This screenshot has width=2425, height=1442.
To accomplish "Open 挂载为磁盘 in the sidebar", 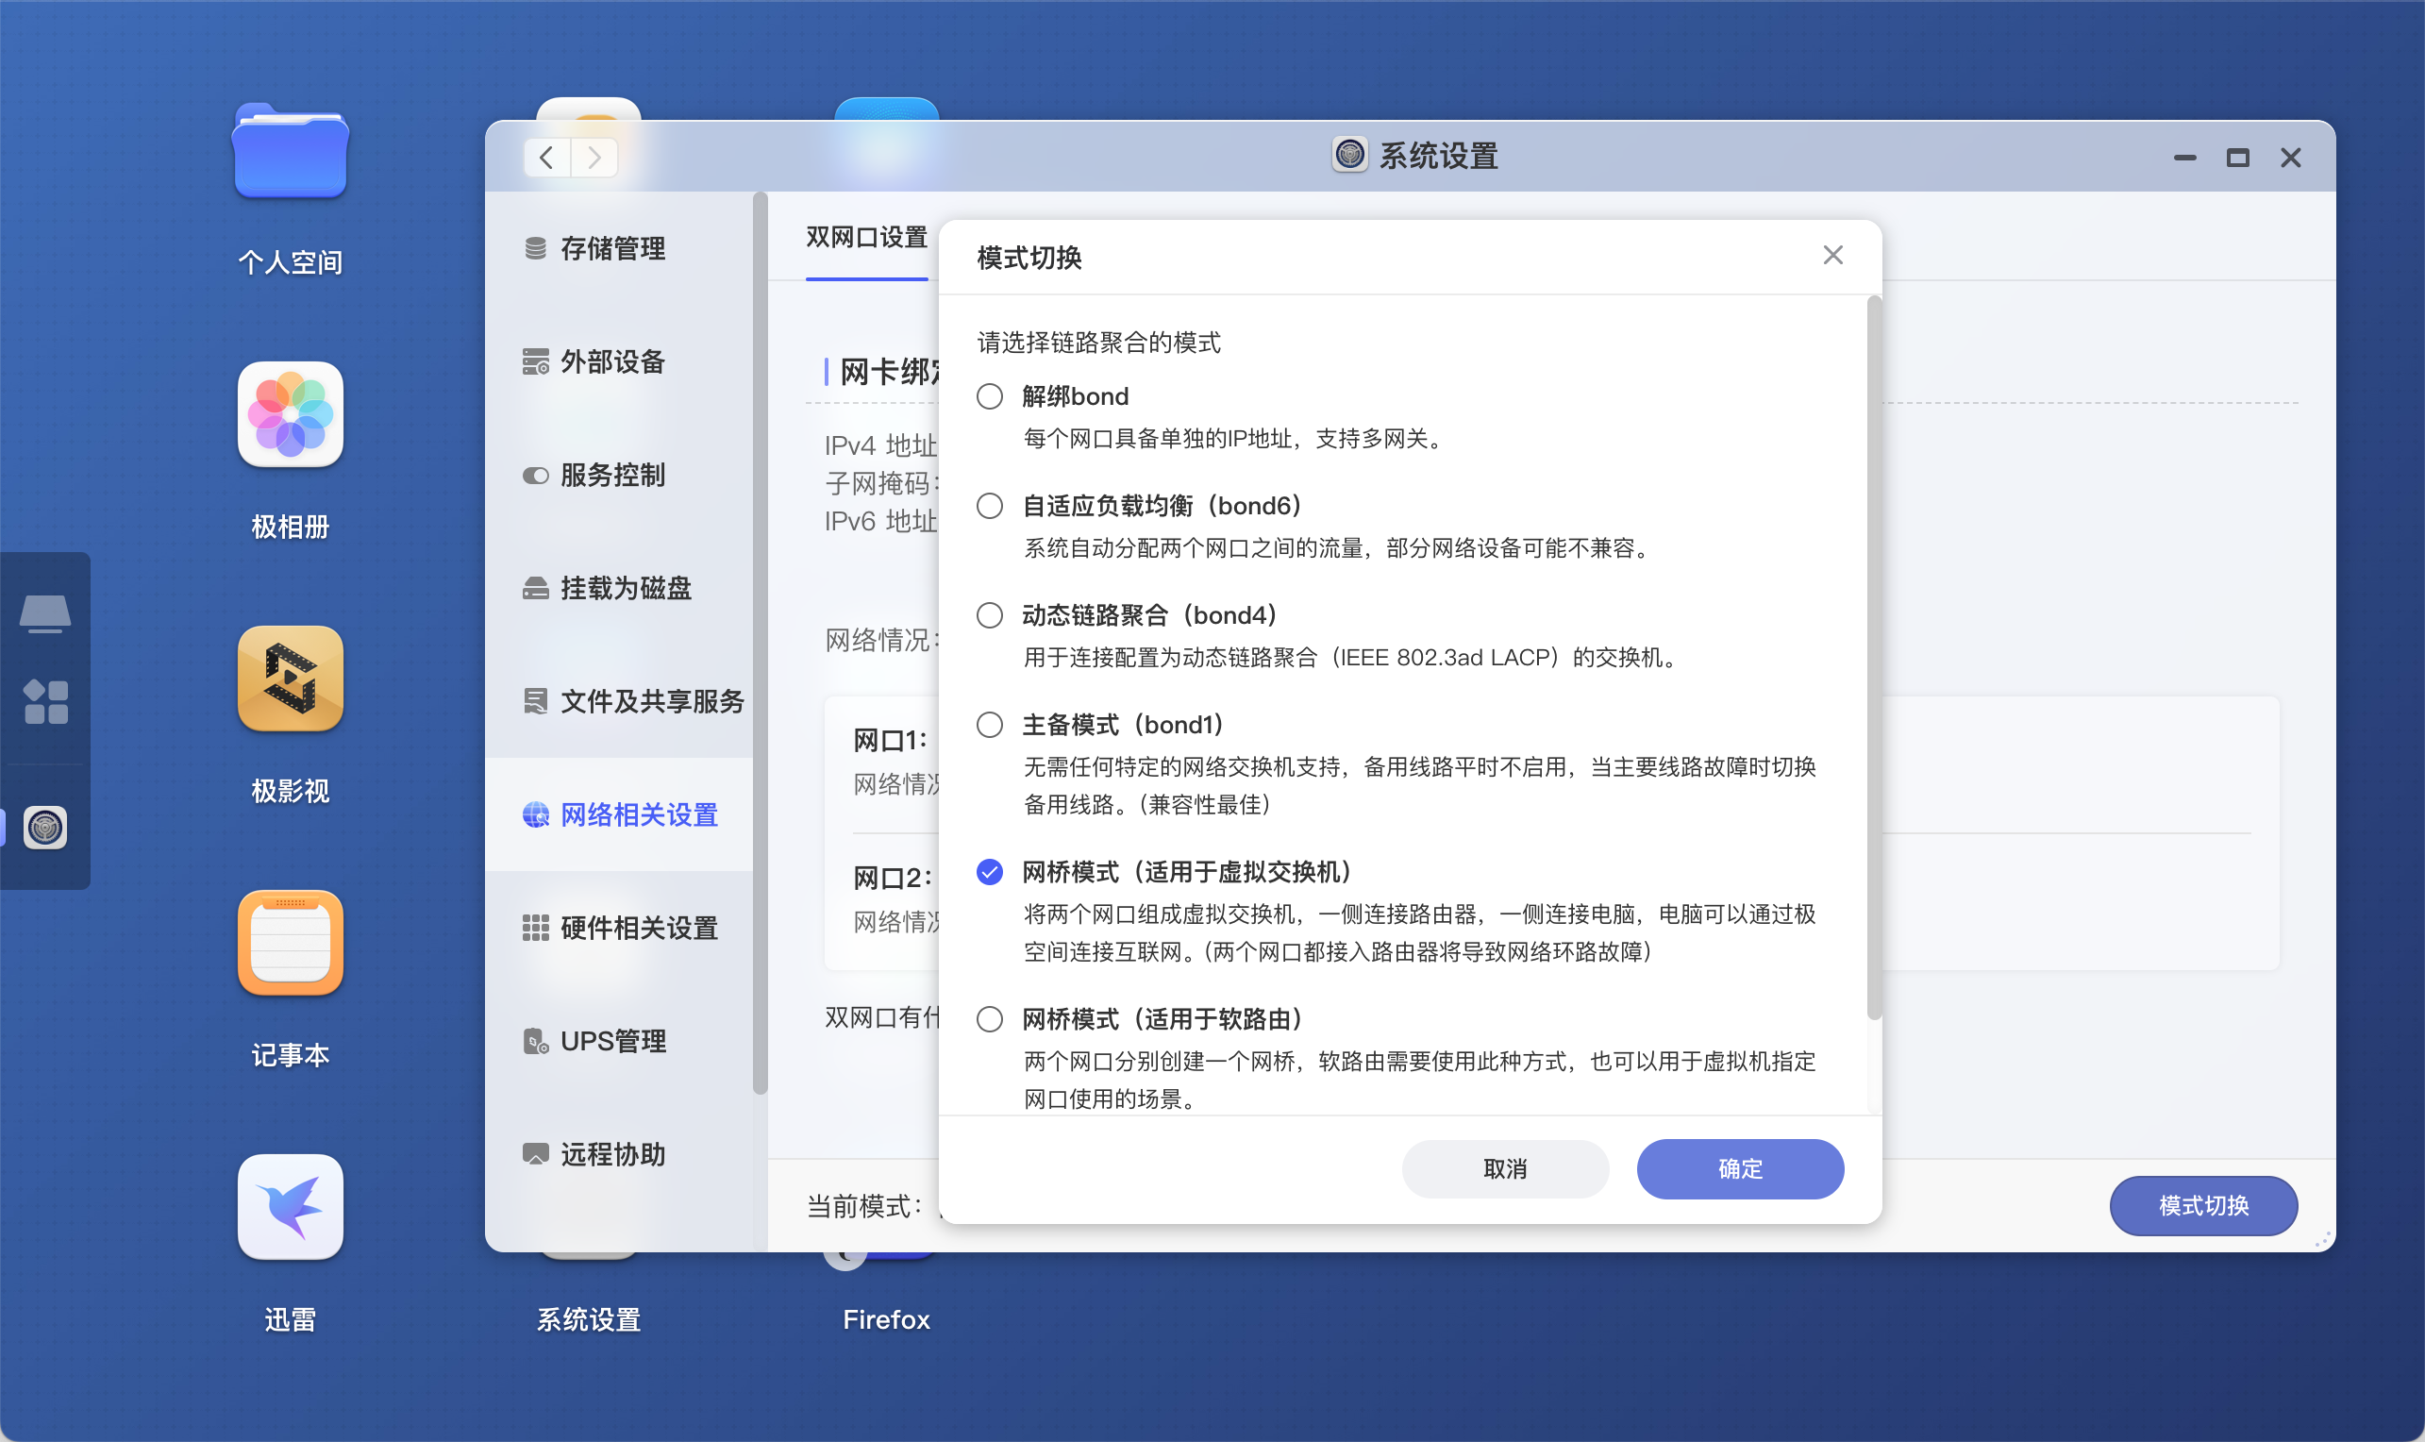I will (620, 588).
